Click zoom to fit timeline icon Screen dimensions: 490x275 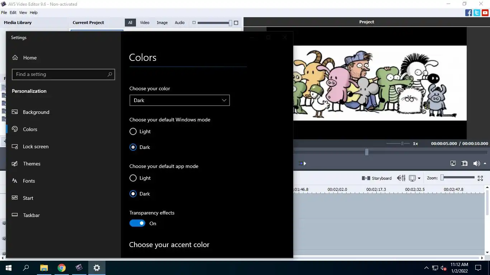click(481, 178)
